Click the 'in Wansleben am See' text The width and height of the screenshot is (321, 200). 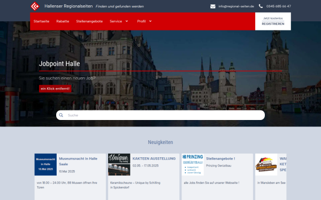pos(271,183)
